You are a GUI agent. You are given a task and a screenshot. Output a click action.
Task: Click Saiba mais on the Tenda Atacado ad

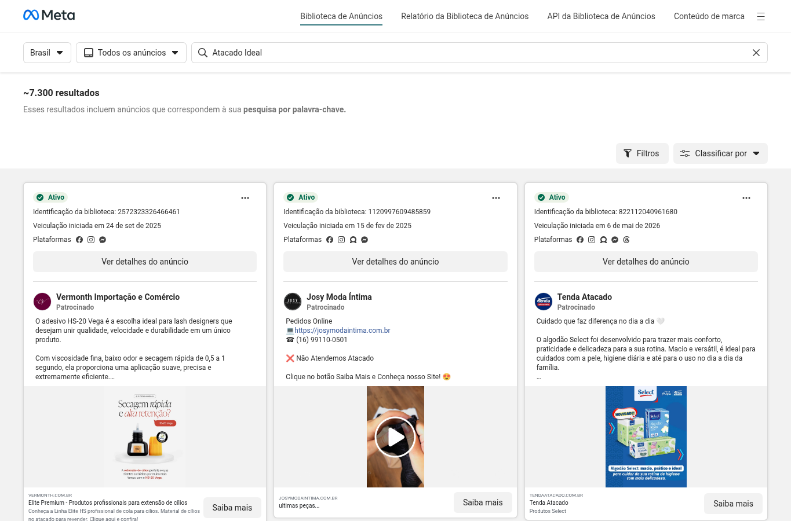733,504
